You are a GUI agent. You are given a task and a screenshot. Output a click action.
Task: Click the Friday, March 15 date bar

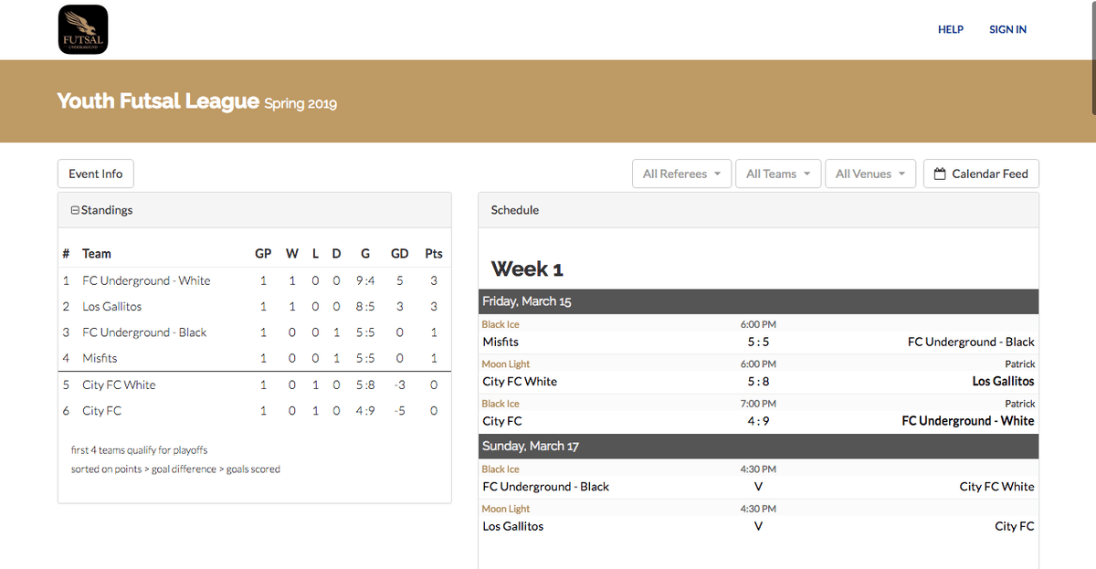point(758,301)
